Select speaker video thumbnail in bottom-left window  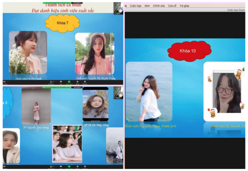(x=118, y=93)
